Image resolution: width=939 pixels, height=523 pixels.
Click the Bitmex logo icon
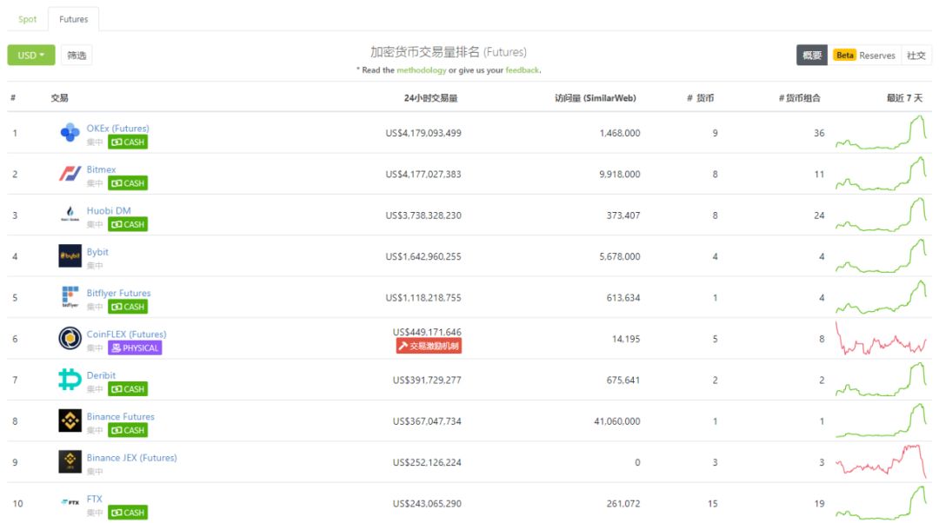click(x=70, y=174)
